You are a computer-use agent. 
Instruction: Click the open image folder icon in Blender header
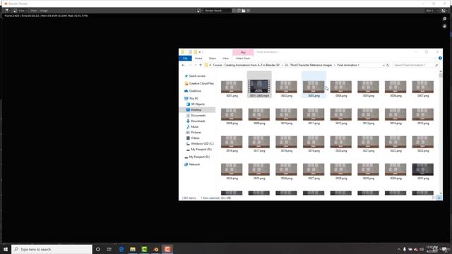244,11
